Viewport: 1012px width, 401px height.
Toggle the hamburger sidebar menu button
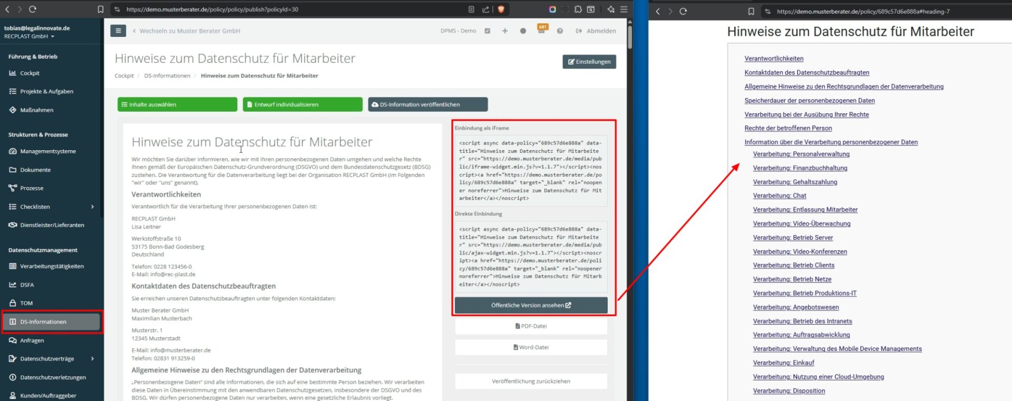point(118,31)
